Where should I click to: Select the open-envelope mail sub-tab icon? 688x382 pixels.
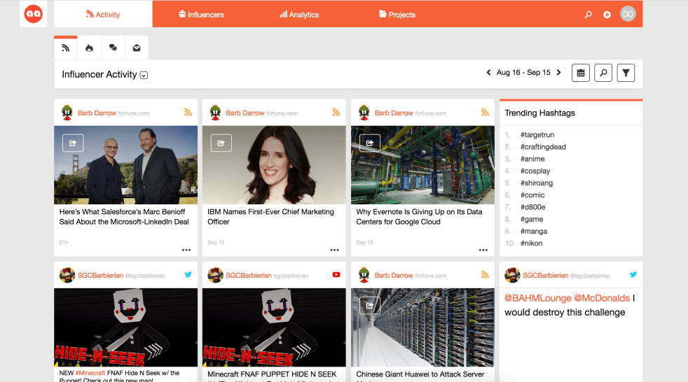click(137, 48)
